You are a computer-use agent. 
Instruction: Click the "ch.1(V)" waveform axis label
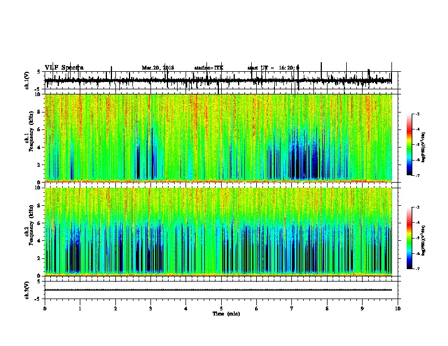pyautogui.click(x=27, y=80)
